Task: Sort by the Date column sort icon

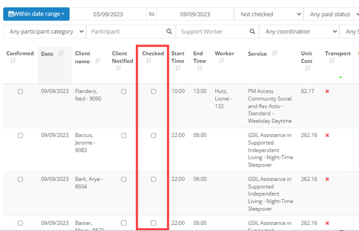Action: tap(61, 53)
